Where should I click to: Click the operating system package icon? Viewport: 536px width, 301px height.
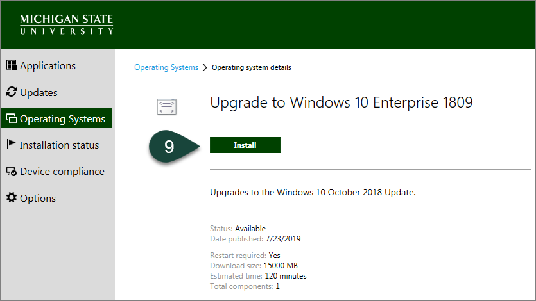pyautogui.click(x=166, y=107)
